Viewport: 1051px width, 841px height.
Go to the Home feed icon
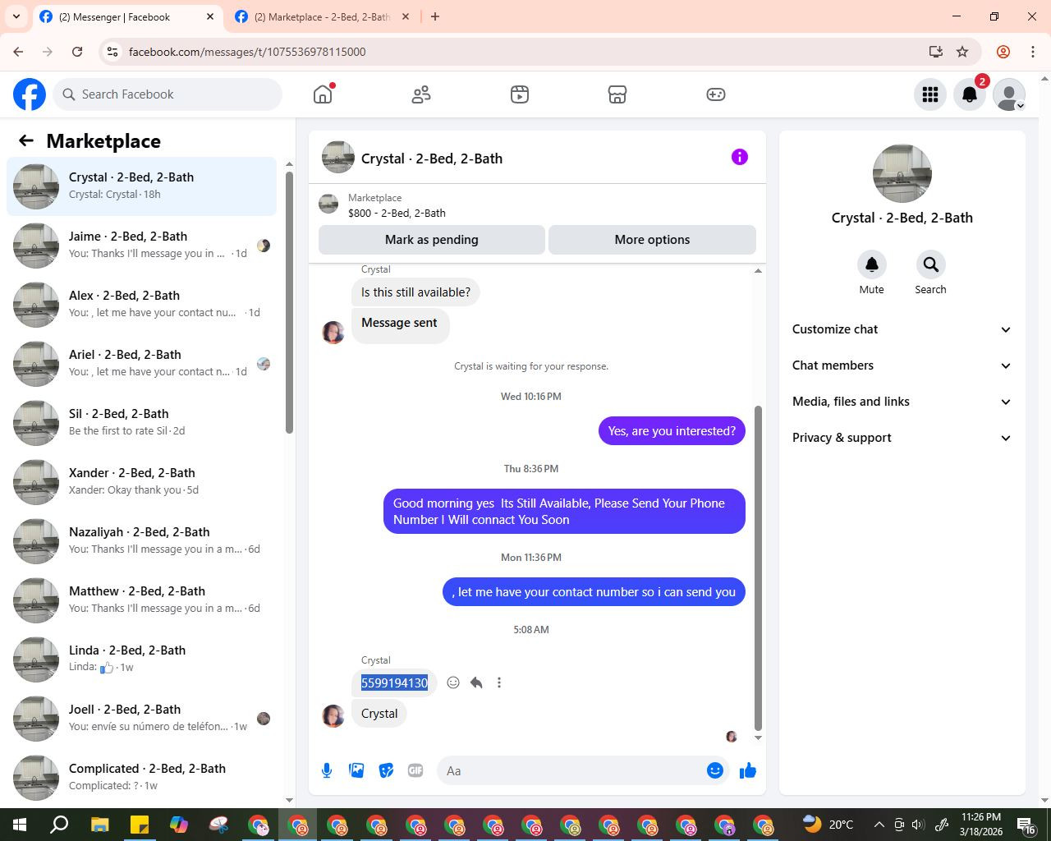323,94
